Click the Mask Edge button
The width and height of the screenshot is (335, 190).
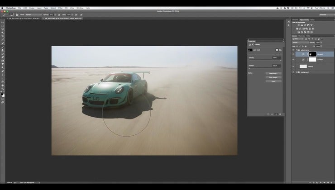(273, 73)
